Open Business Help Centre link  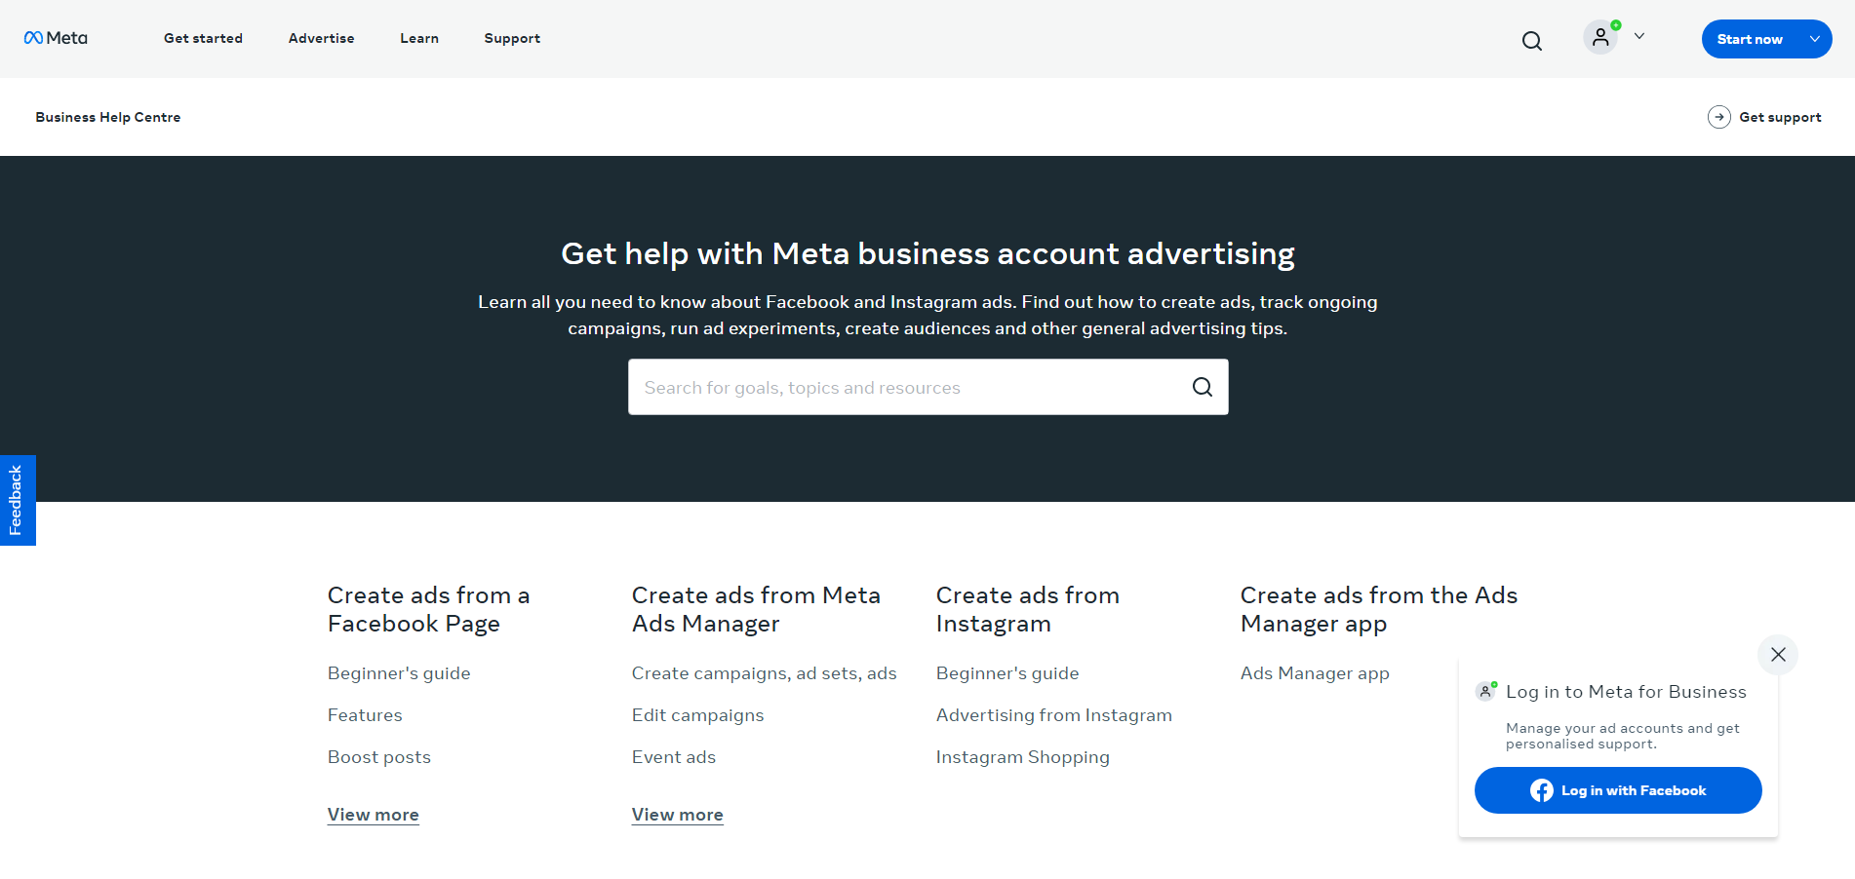(108, 117)
